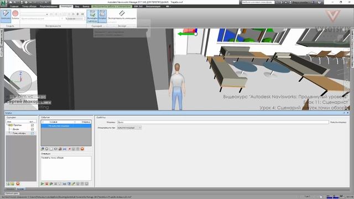Click the On Animation event icon
354x199 pixels.
tap(69, 149)
